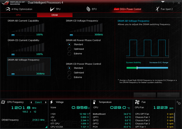Select the DIGI+ Power Control tab

point(127,9)
